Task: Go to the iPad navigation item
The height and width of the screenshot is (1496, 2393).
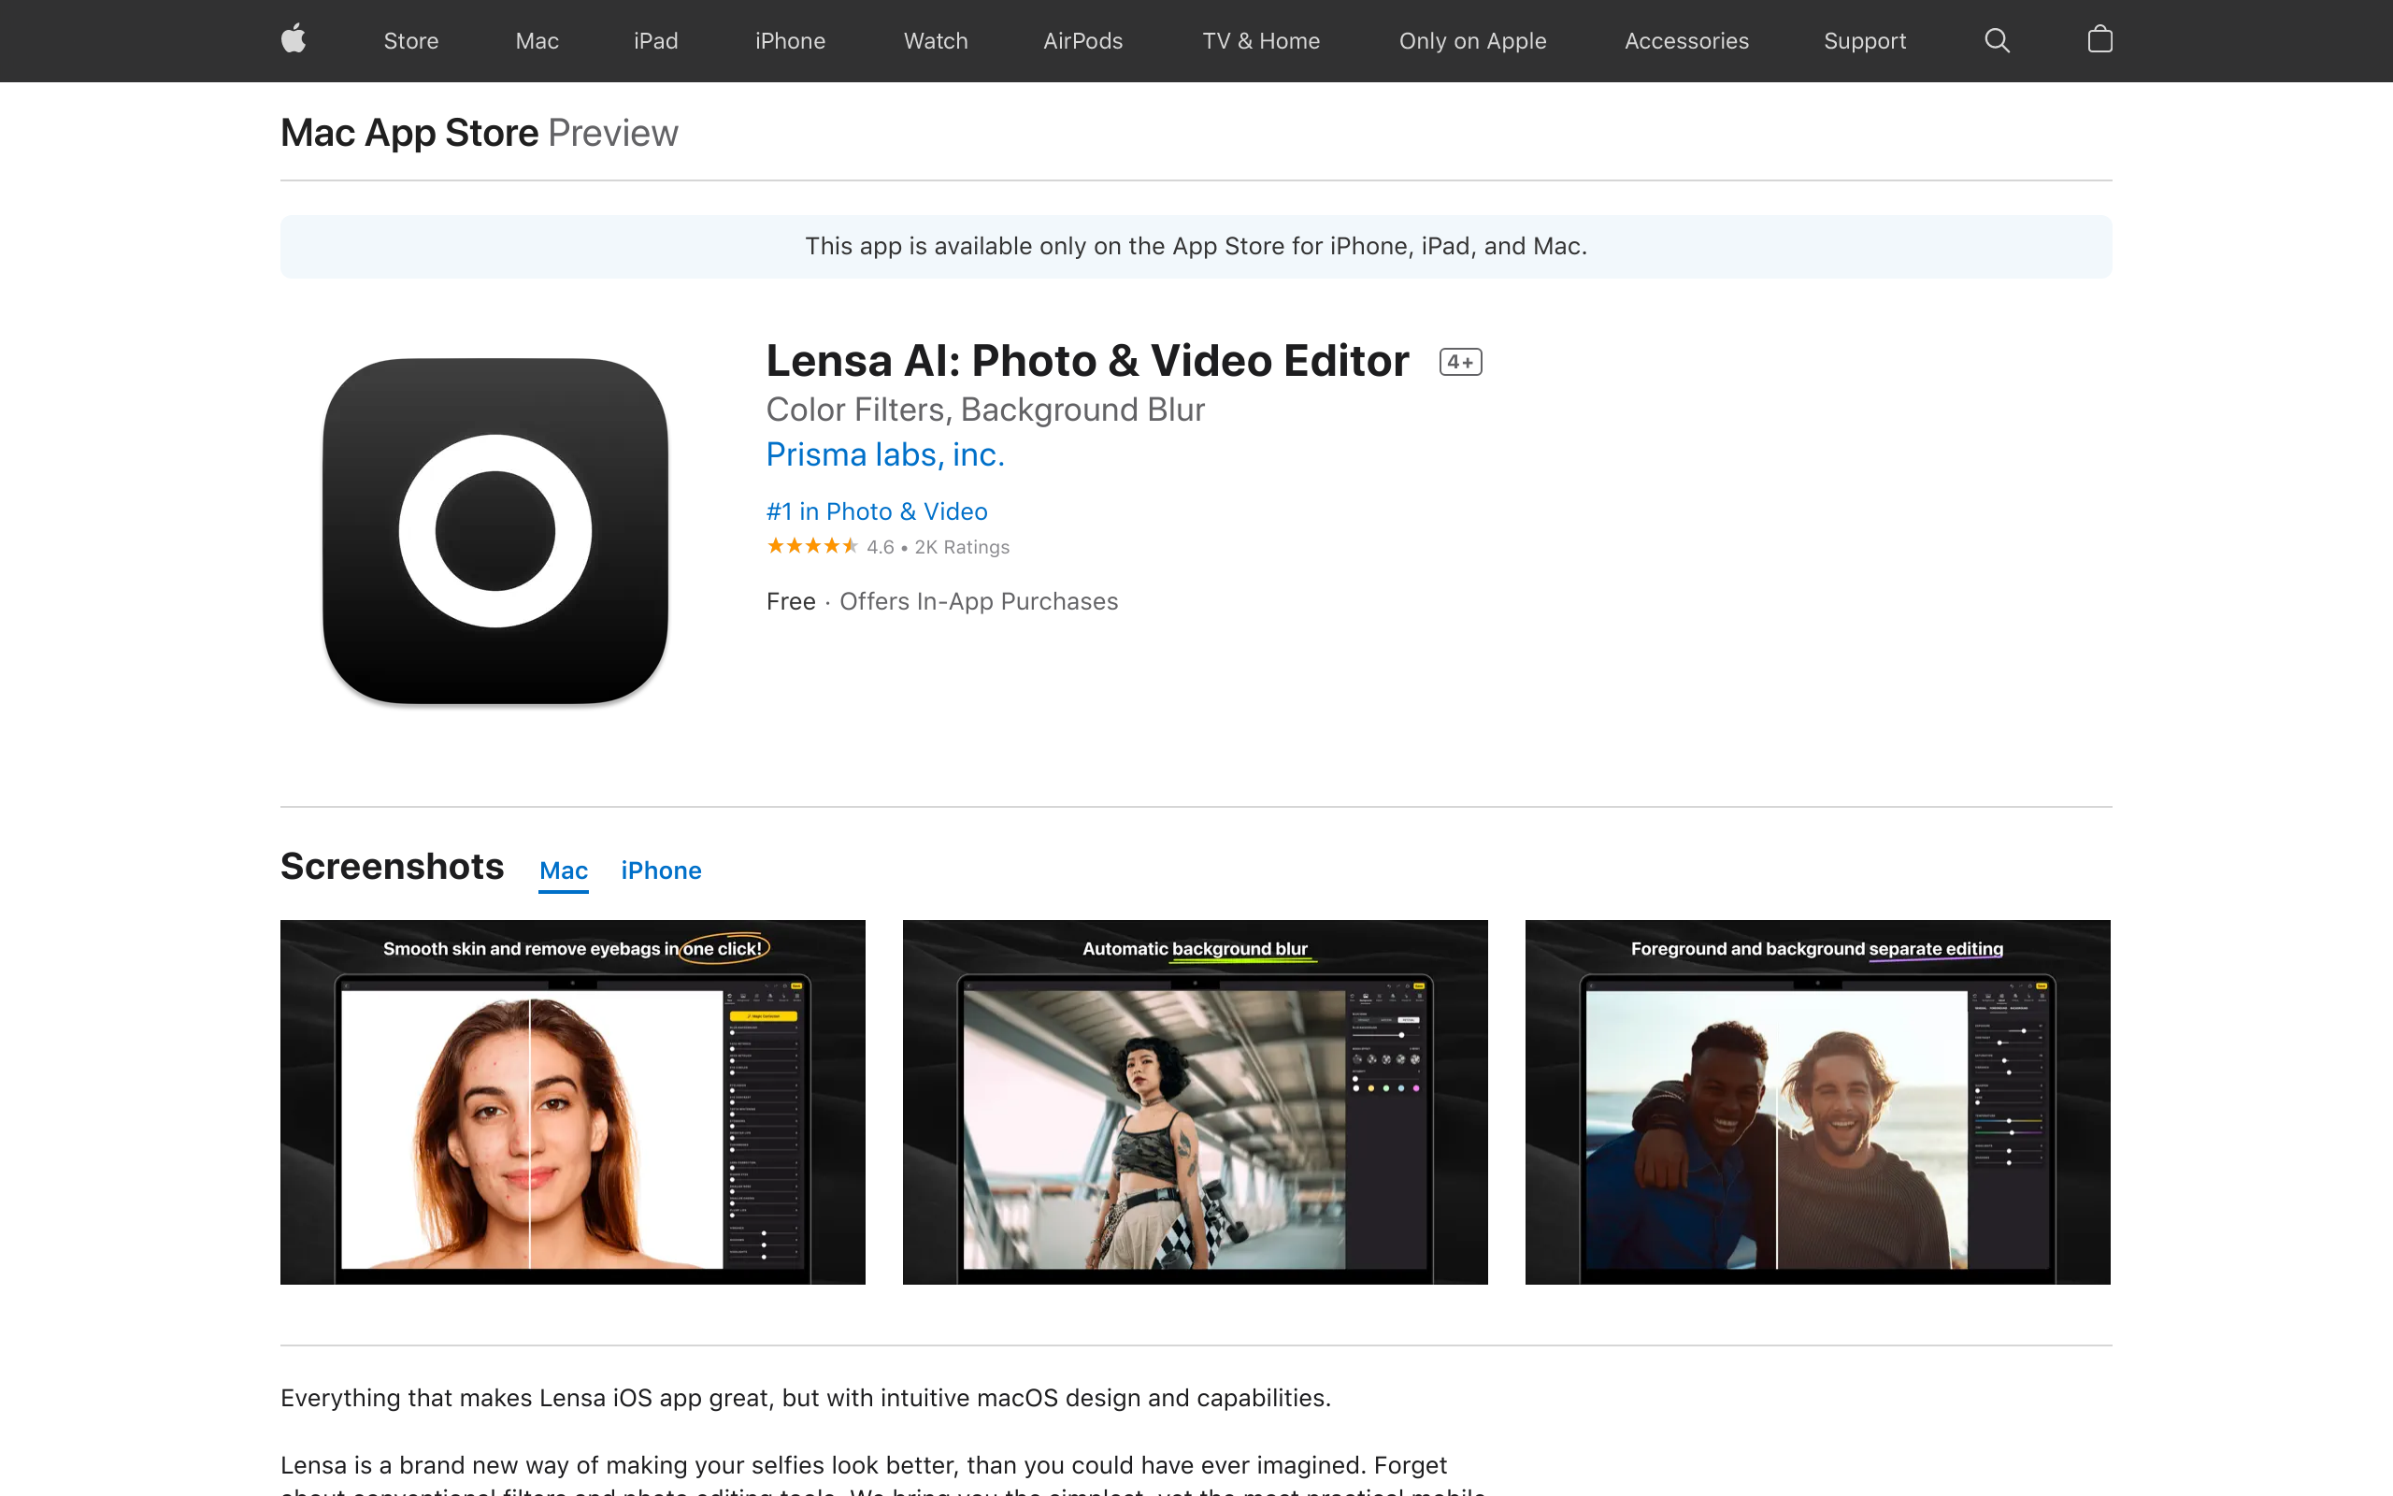Action: coord(655,40)
